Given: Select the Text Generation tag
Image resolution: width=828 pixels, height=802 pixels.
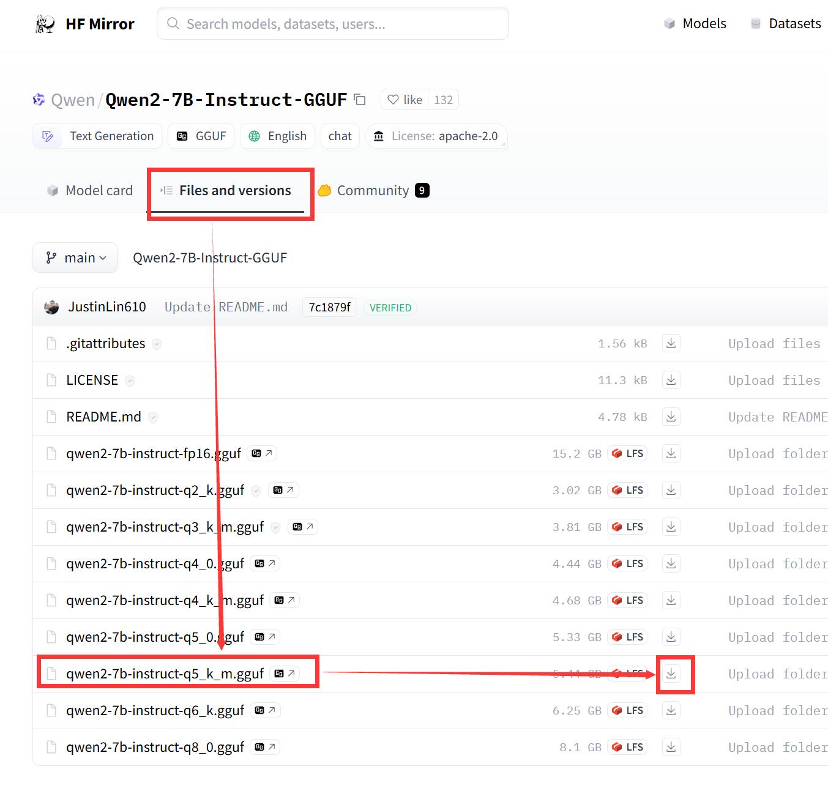Looking at the screenshot, I should point(97,136).
